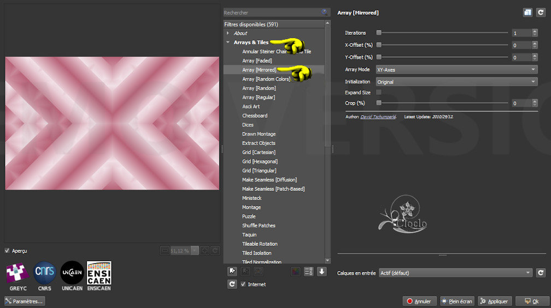The image size is (551, 308).
Task: Click the color wheel selection mode icon
Action: click(x=296, y=271)
